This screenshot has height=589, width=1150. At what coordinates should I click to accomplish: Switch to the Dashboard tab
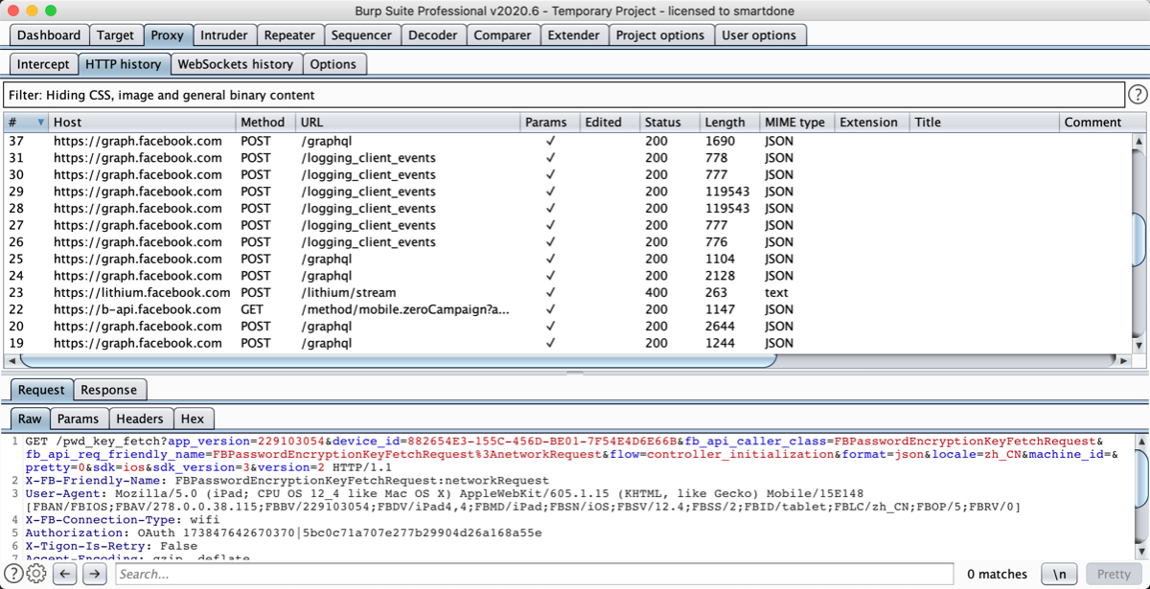[x=49, y=34]
